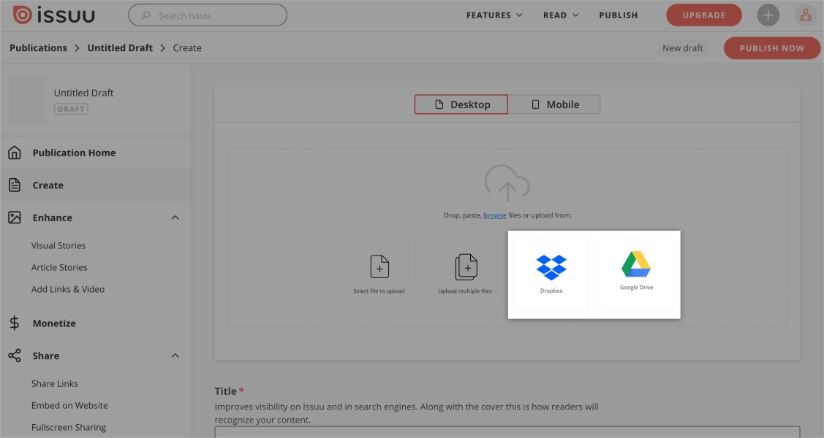824x438 pixels.
Task: Click the Publish Now button
Action: click(x=771, y=47)
